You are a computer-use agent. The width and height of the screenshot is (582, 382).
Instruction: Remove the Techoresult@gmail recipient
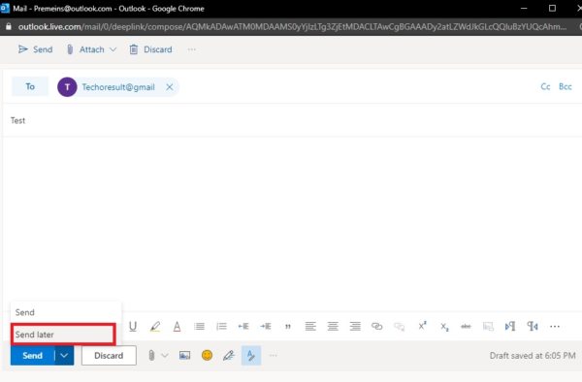coord(170,87)
